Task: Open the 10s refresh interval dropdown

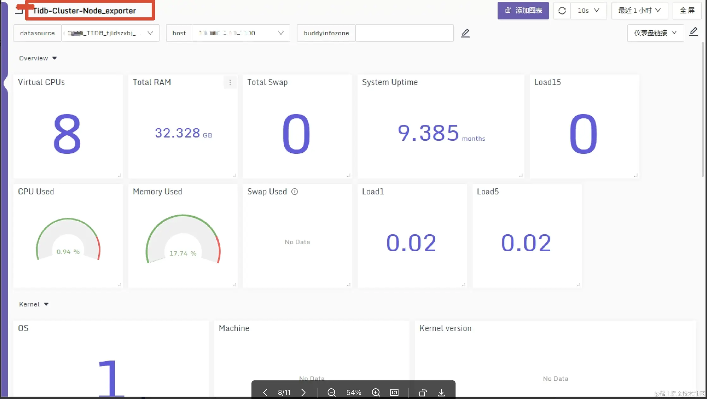Action: pos(589,11)
